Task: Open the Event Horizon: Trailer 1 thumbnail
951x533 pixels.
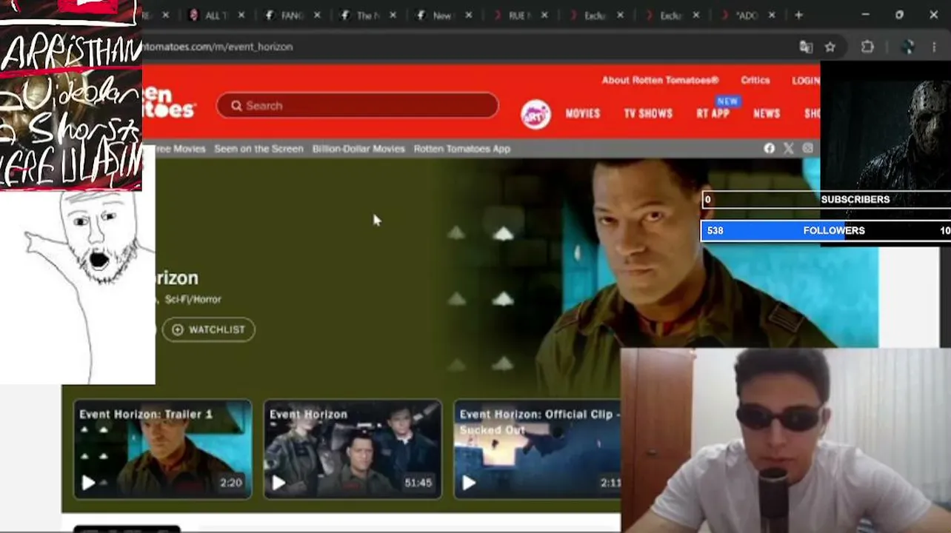Action: (x=162, y=449)
